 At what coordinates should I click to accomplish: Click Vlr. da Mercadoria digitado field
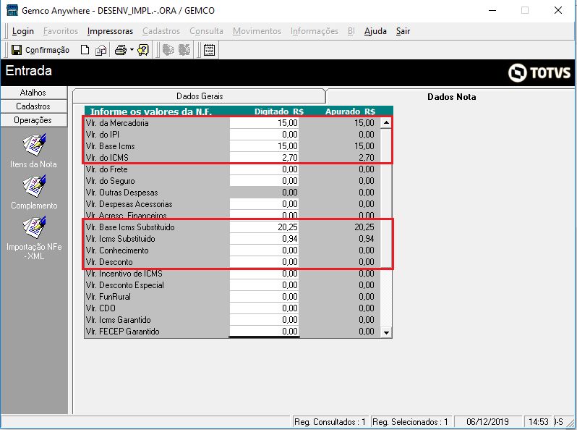[264, 122]
